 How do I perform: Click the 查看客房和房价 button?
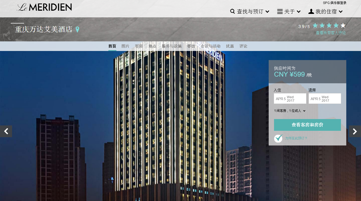tap(307, 125)
